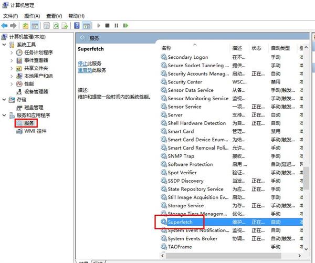This screenshot has height=263, width=315.
Task: Click the 重启动 service link
Action: click(x=85, y=70)
